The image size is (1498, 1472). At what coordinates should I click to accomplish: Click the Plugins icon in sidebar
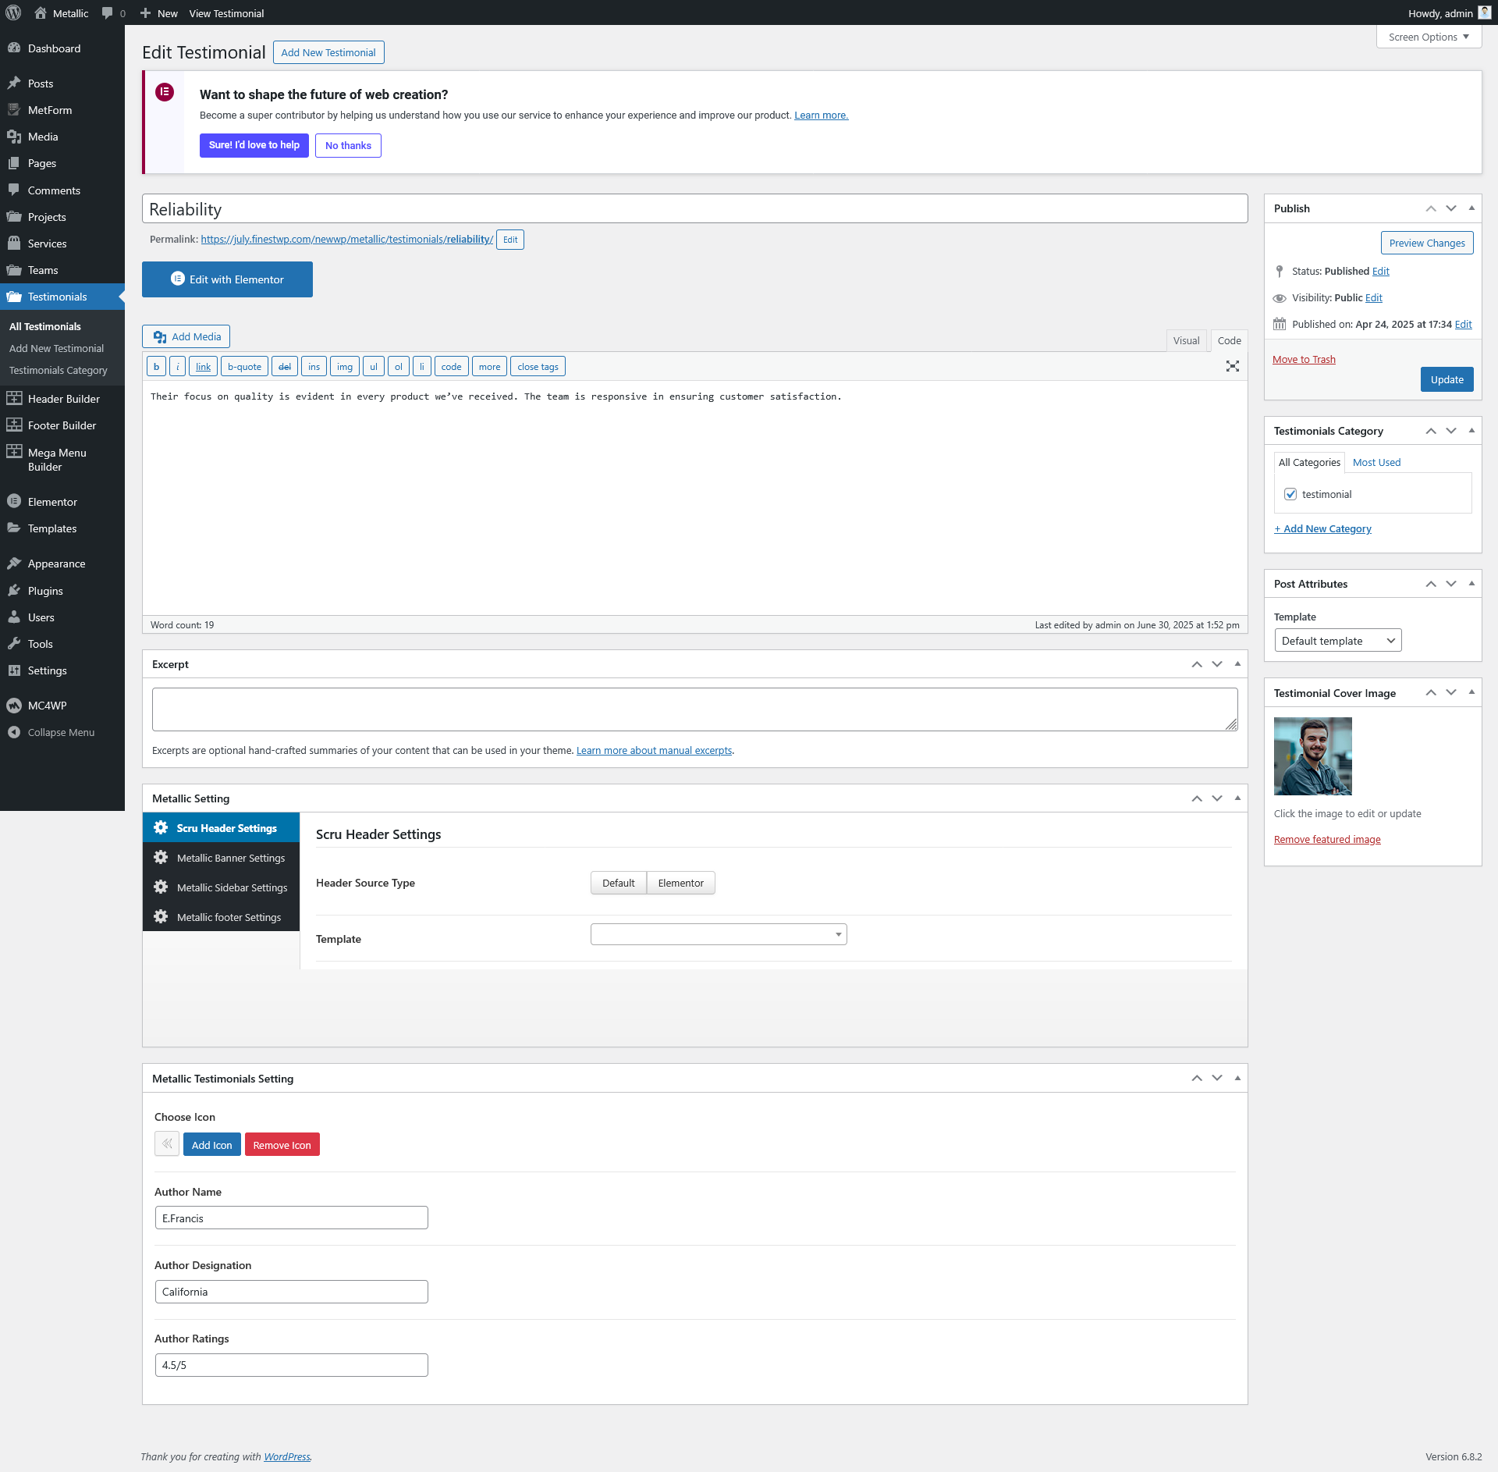click(x=14, y=591)
